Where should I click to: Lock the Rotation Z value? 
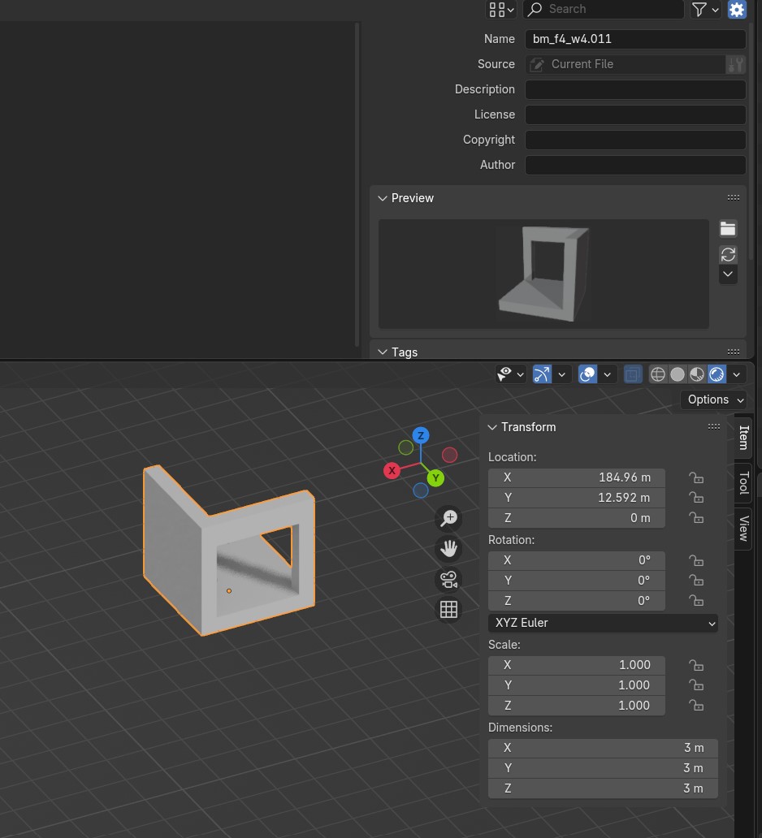point(696,601)
